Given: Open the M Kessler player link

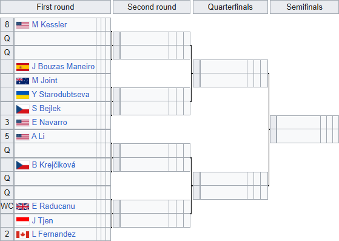Looking at the screenshot, I should click(x=49, y=25).
